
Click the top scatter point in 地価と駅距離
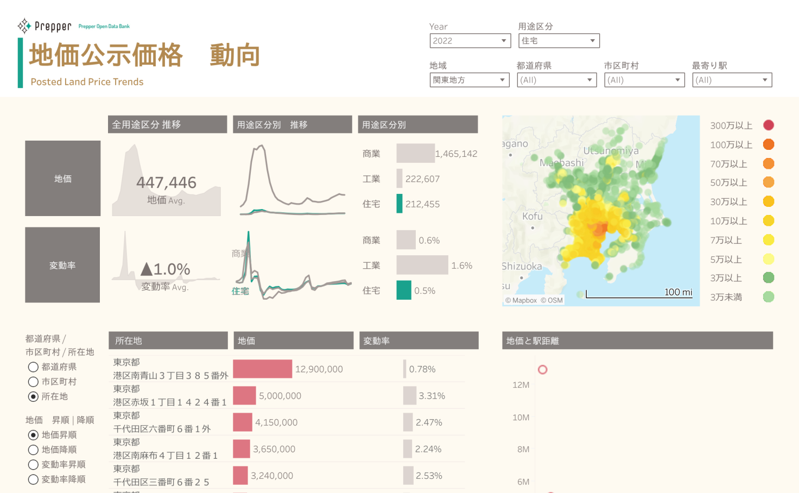(542, 370)
